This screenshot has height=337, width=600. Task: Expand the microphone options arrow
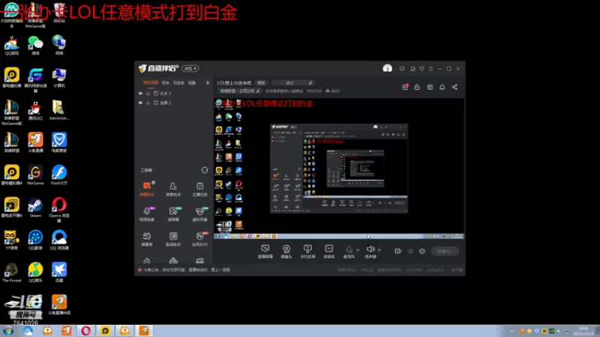pos(358,250)
